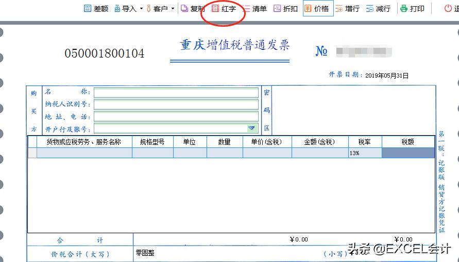Screen dimensions: 459x262
Task: Click the buyer 名称 input field
Action: point(176,92)
